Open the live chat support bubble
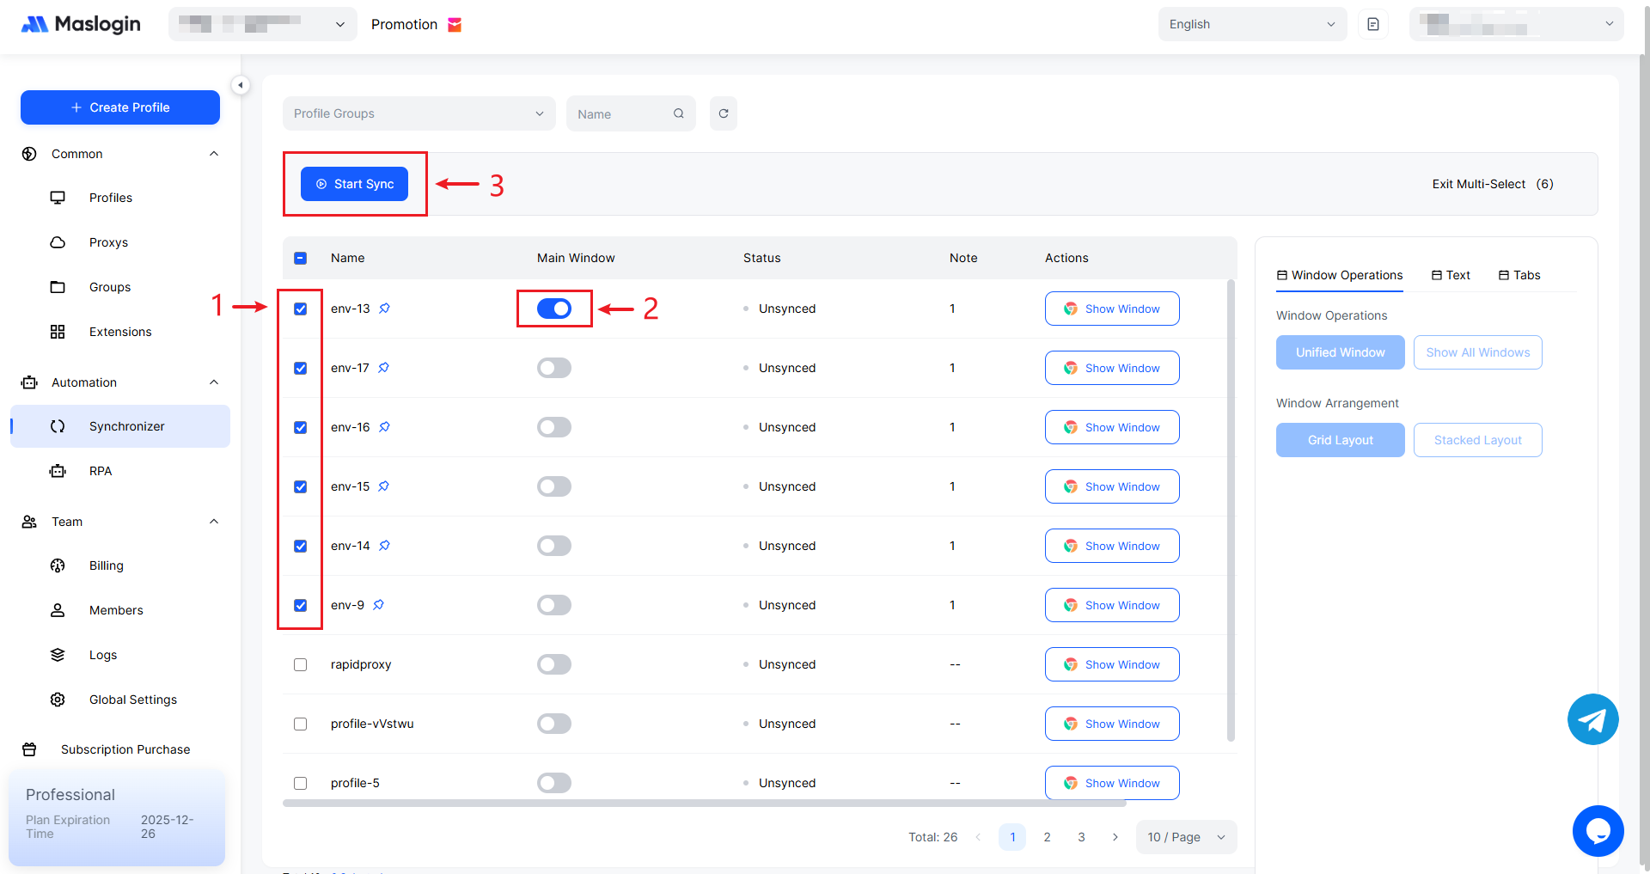1650x874 pixels. click(x=1598, y=830)
